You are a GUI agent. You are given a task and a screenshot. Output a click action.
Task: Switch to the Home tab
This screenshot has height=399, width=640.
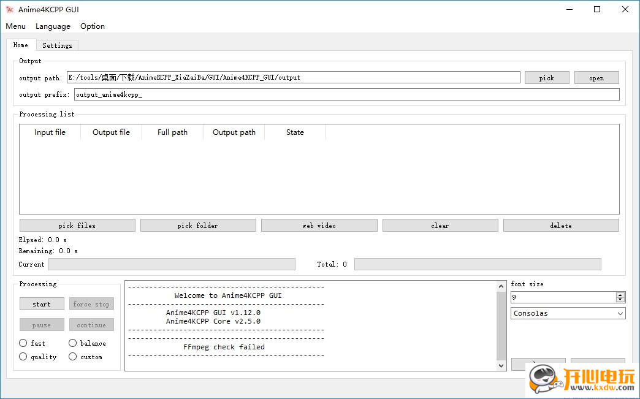21,45
